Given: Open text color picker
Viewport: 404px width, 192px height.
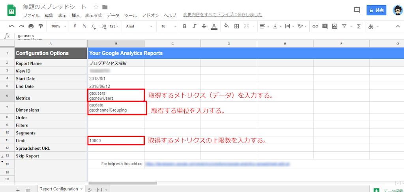Looking at the screenshot, I should (214, 26).
